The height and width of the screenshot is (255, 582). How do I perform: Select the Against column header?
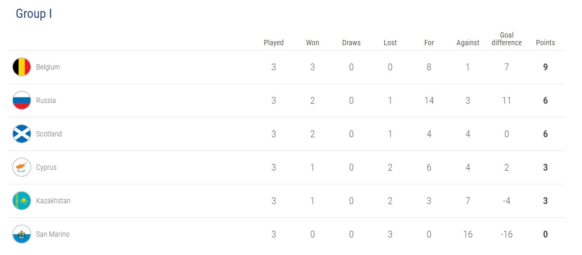click(x=468, y=43)
